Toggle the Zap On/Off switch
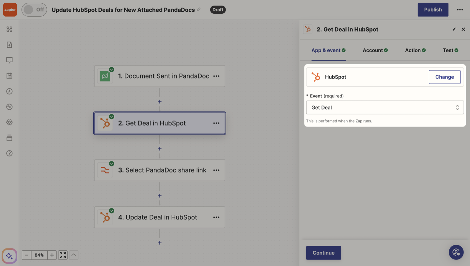 (x=34, y=10)
